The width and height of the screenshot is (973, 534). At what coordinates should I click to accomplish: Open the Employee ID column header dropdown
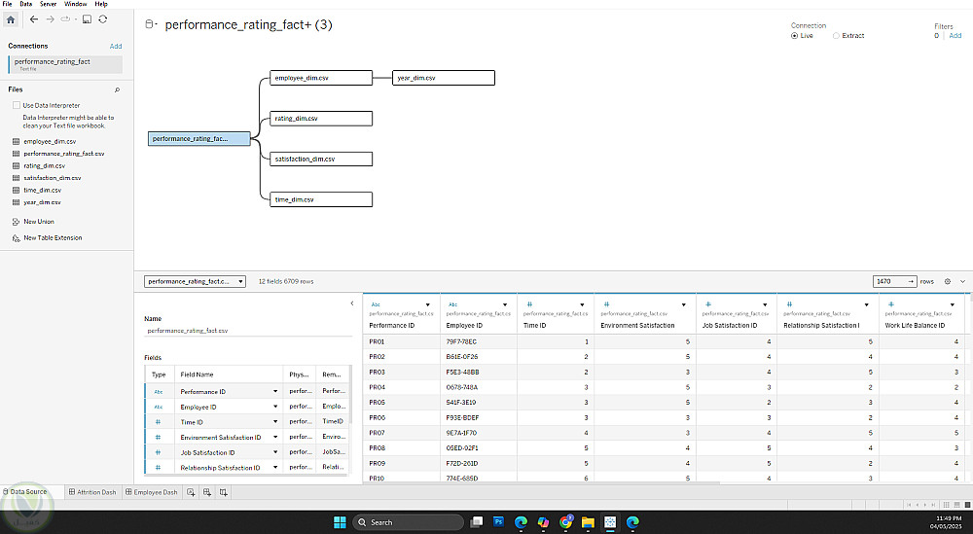[505, 305]
